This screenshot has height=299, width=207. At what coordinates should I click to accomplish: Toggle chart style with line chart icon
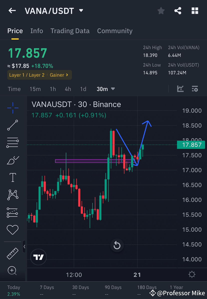pos(180,89)
